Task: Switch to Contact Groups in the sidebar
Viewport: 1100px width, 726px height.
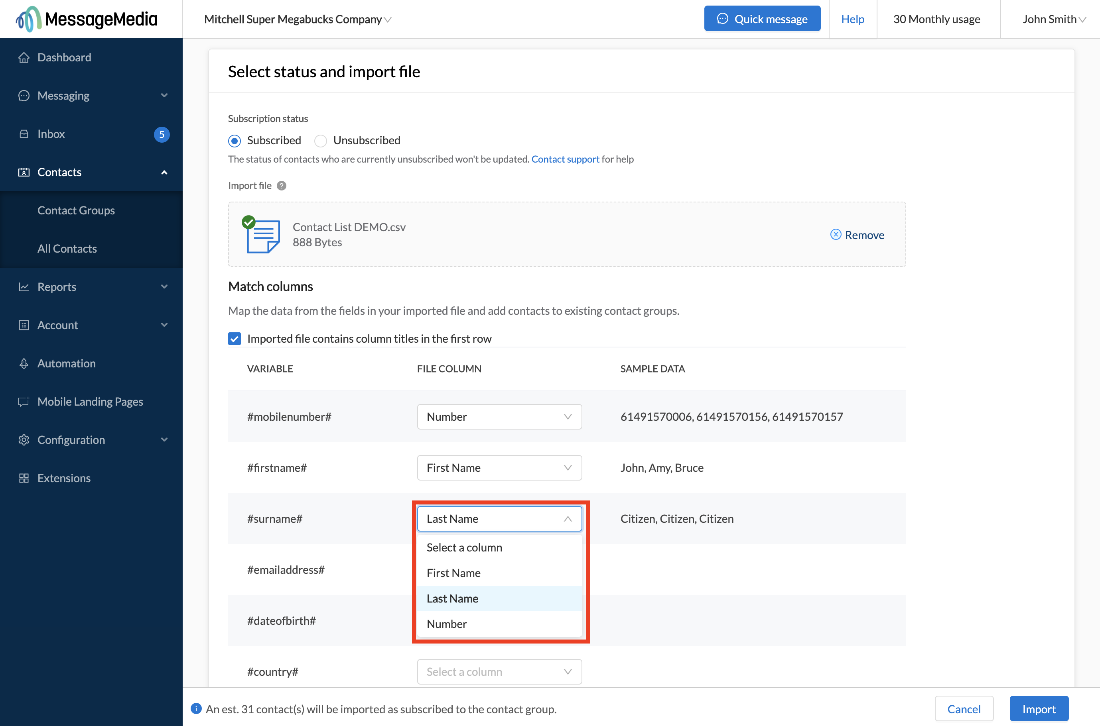Action: tap(76, 210)
